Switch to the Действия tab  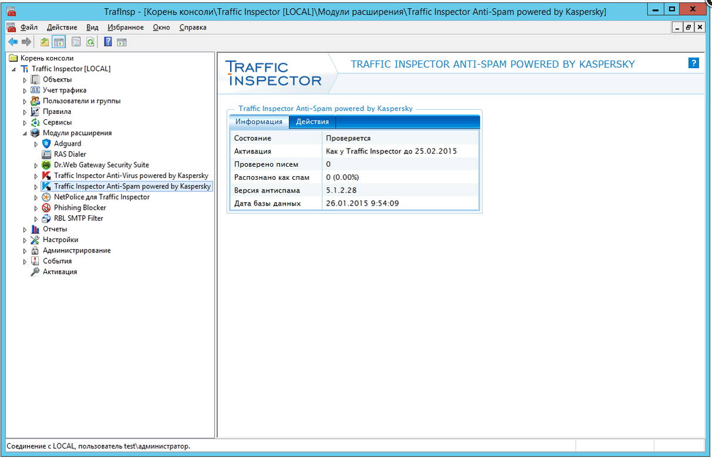312,122
